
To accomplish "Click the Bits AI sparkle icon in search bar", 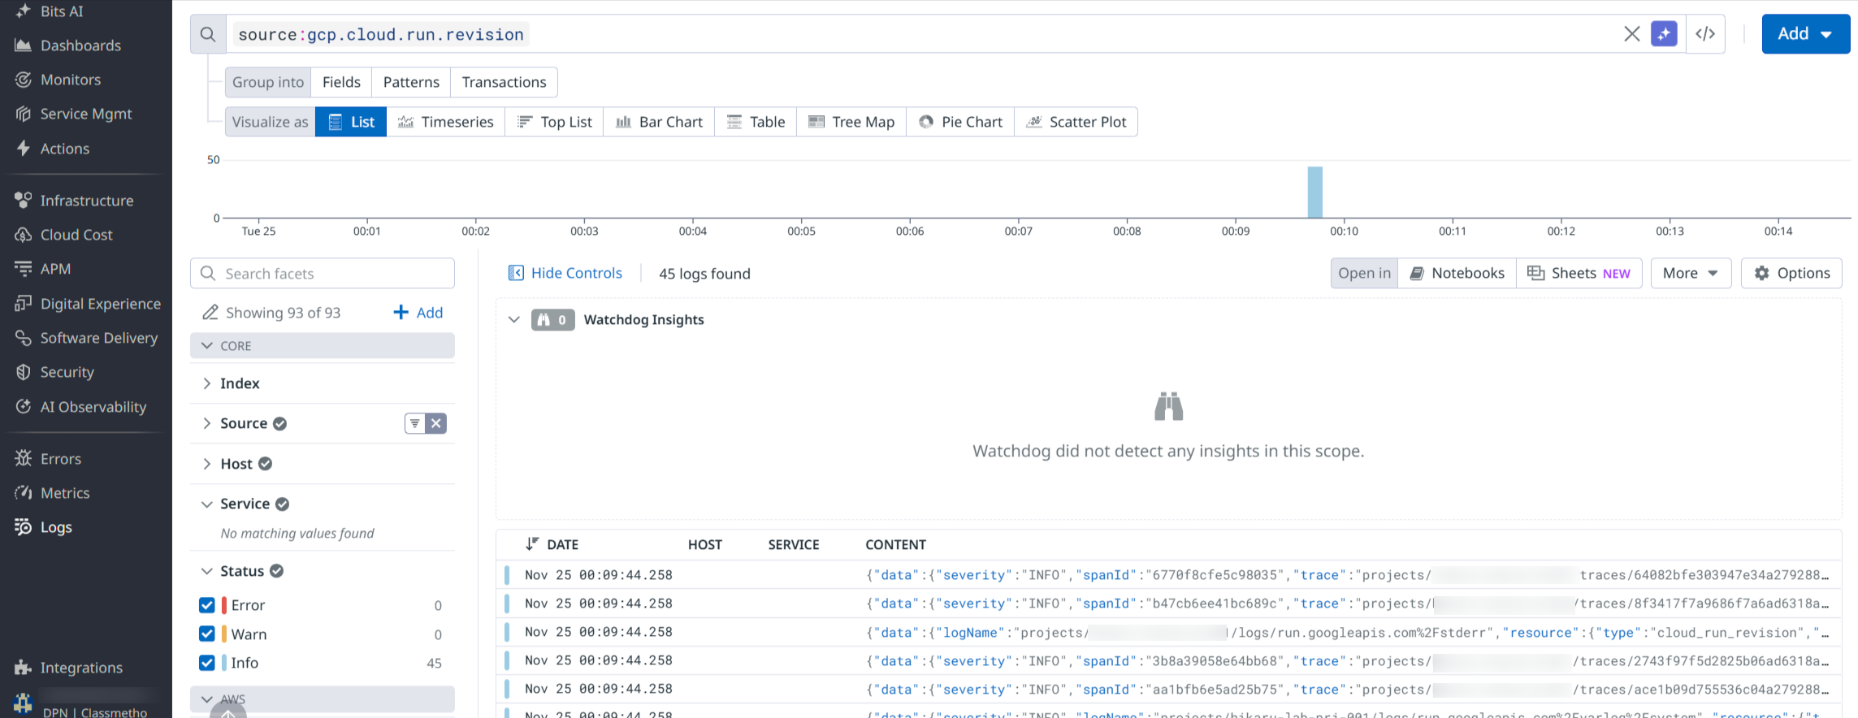I will 1663,34.
